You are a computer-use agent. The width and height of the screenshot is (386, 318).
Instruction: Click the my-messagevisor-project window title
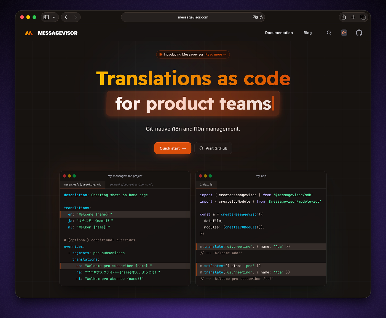pyautogui.click(x=125, y=176)
